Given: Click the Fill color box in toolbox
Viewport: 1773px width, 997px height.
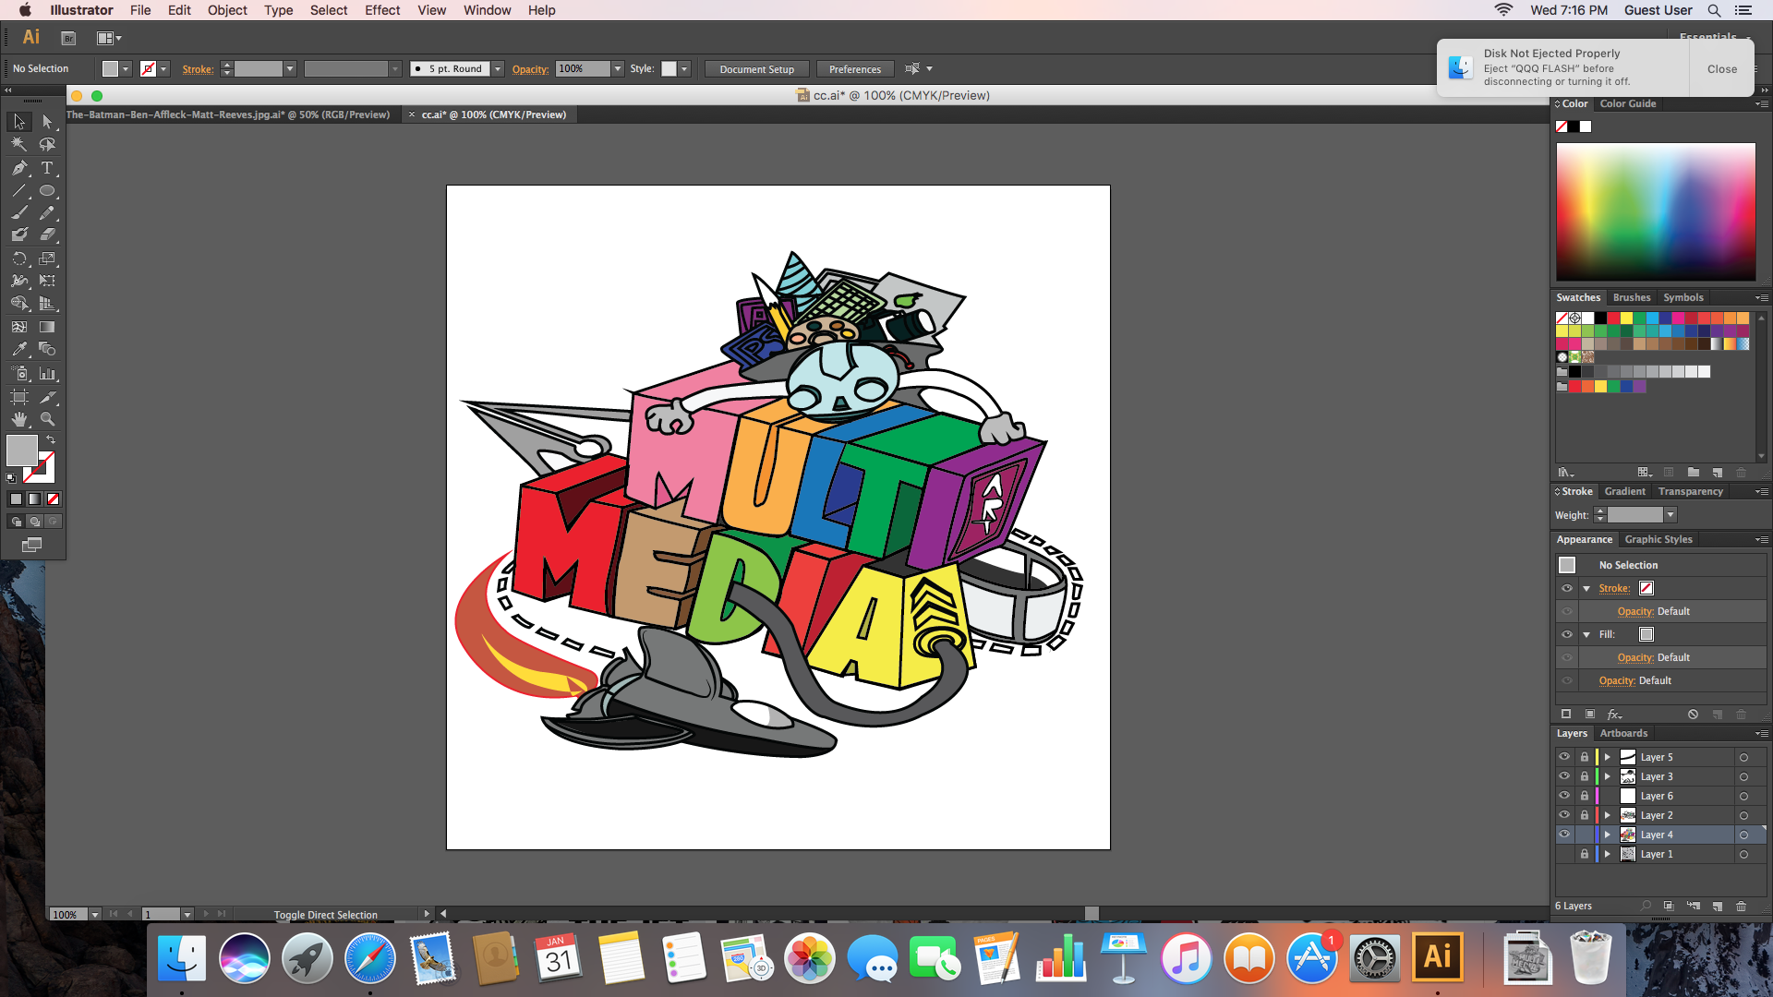Looking at the screenshot, I should click(21, 450).
